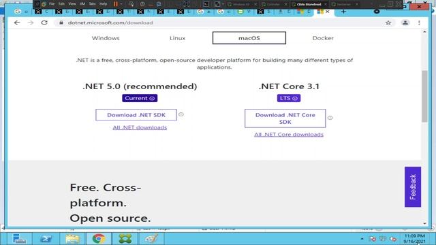Select the Docker platform tab
Image resolution: width=436 pixels, height=245 pixels.
pyautogui.click(x=323, y=38)
